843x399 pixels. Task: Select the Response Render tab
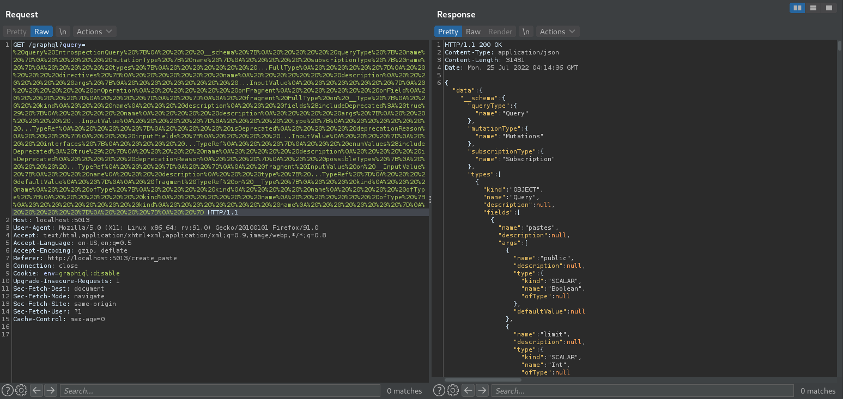500,32
